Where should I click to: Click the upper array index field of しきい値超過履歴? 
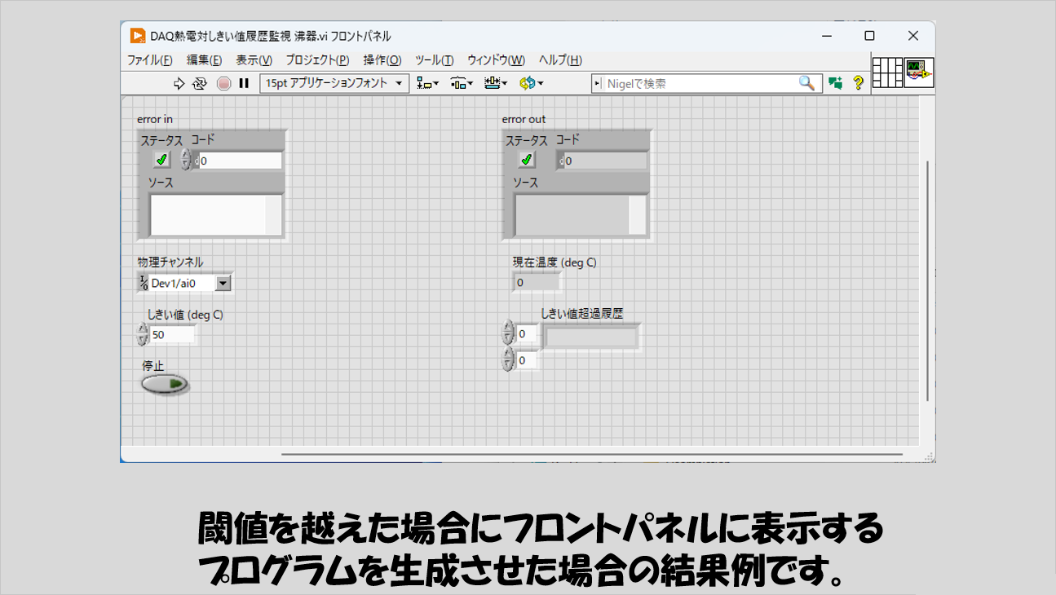(x=527, y=333)
